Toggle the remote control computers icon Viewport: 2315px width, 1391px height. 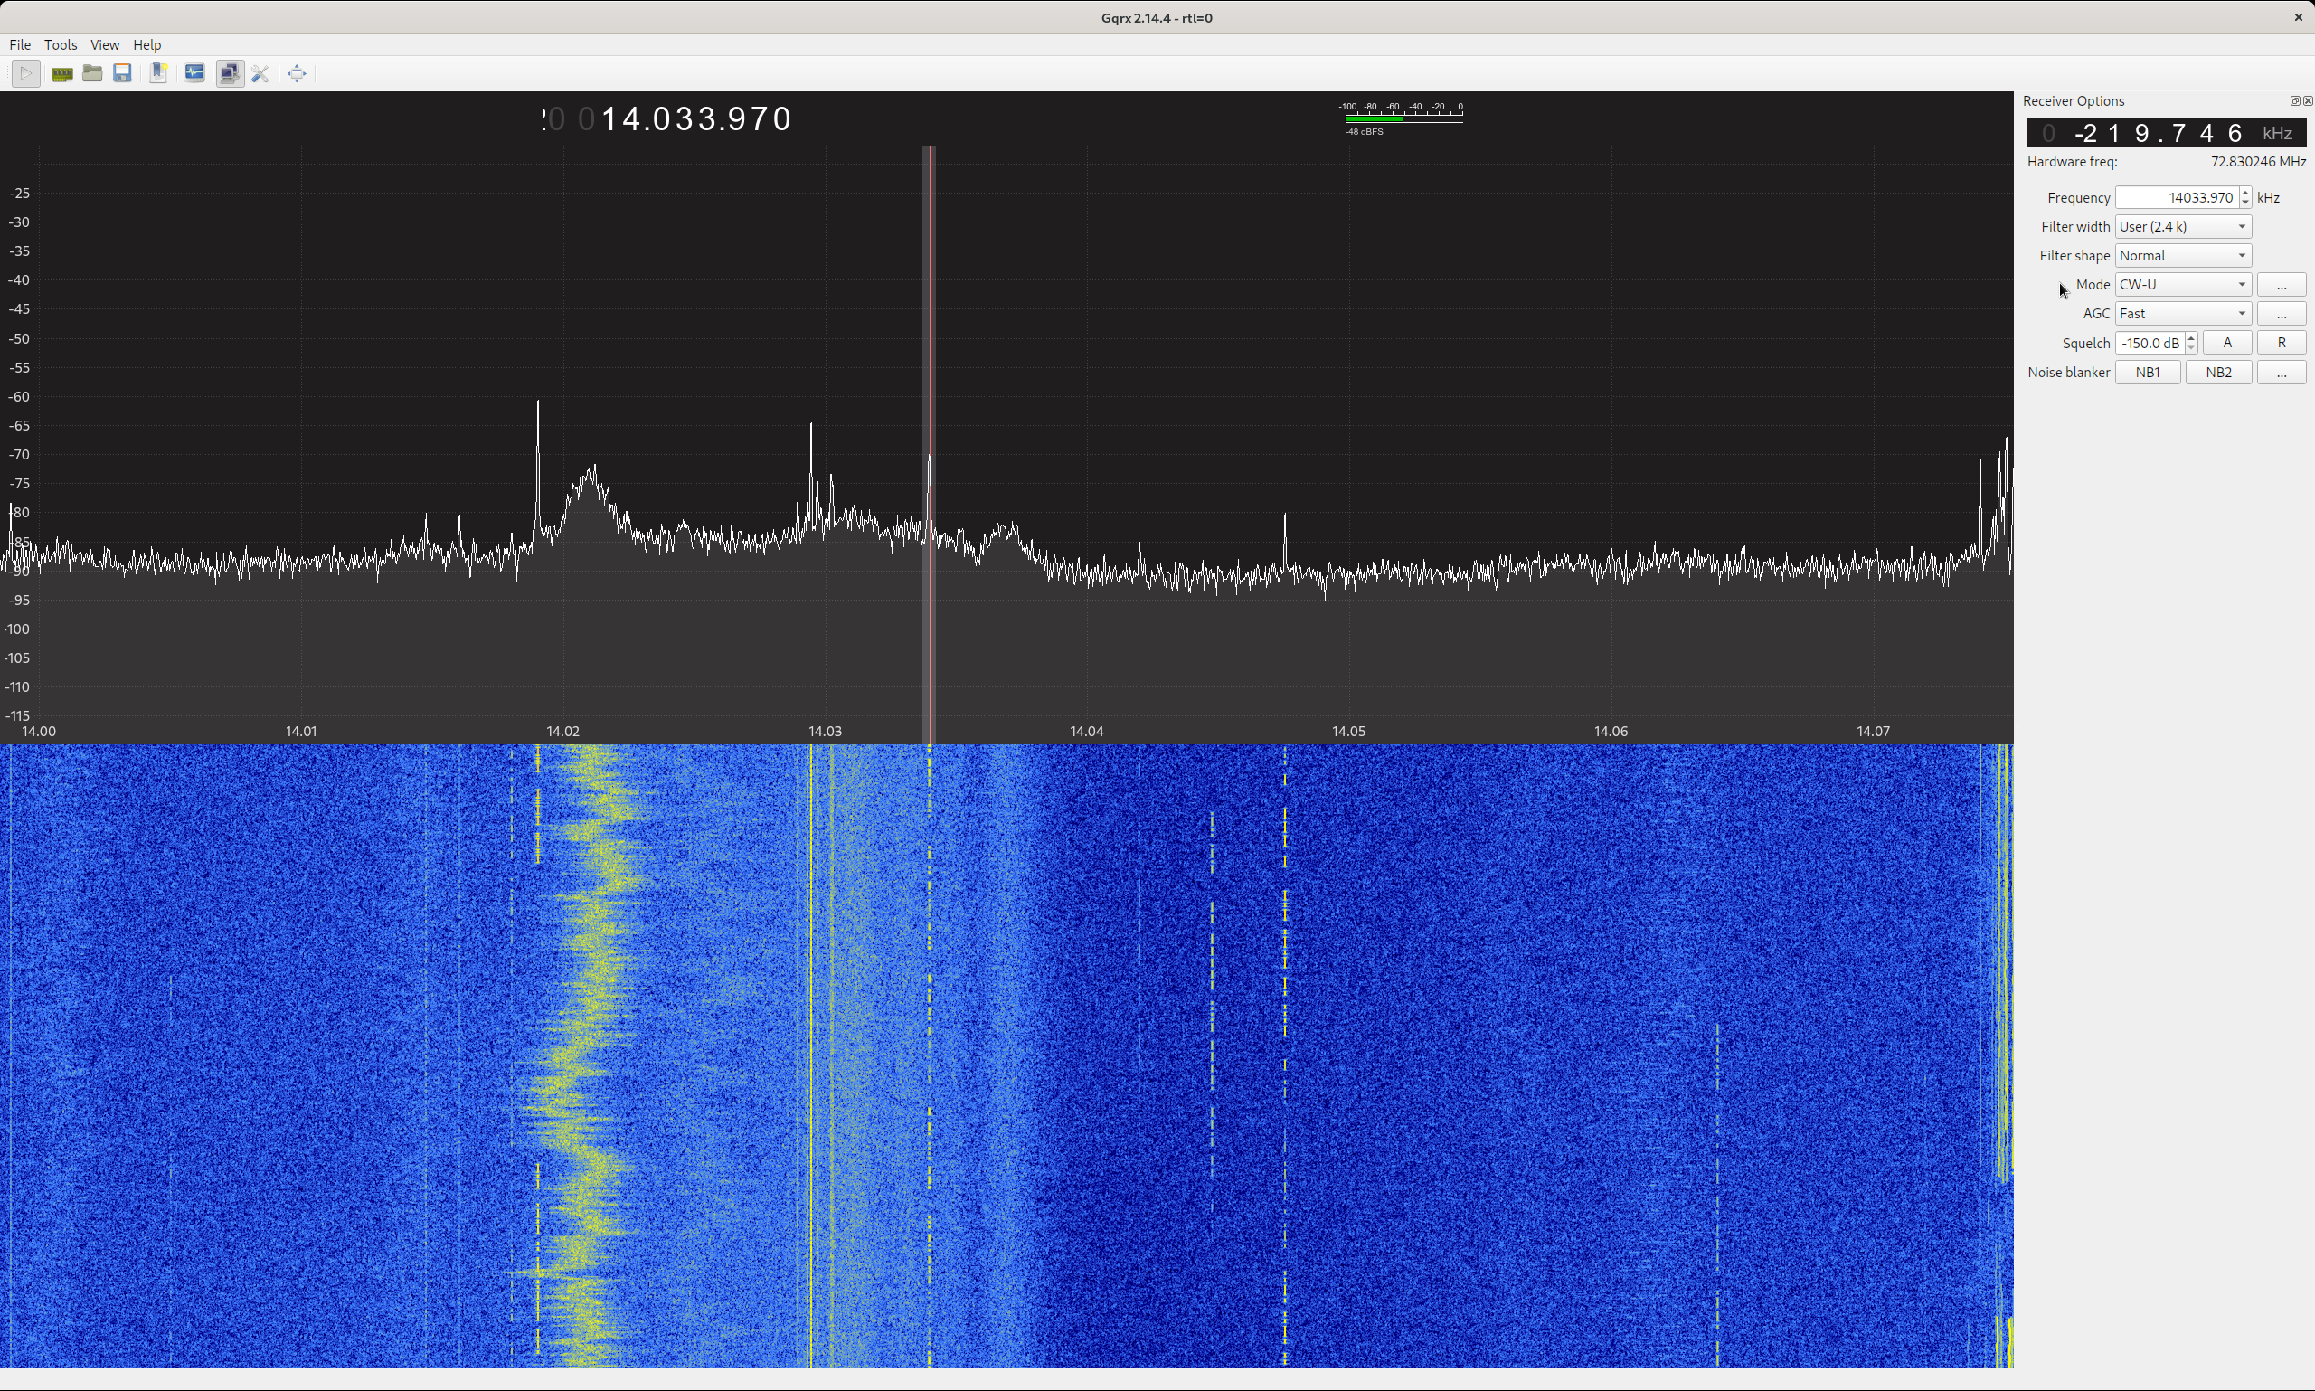[x=230, y=73]
